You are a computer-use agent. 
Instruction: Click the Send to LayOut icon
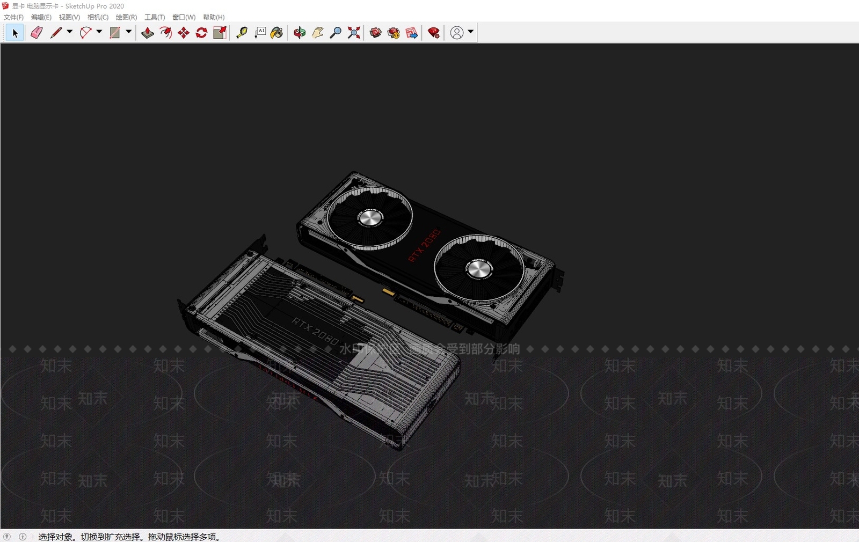click(x=412, y=33)
